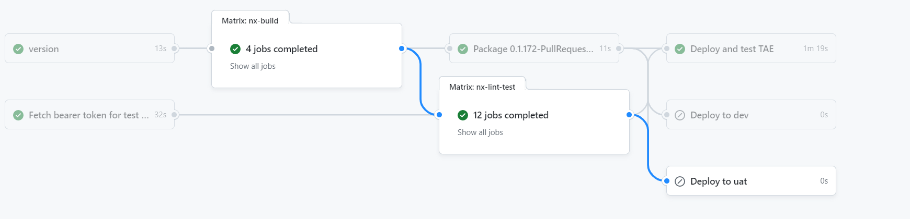Expand Show all jobs under nx-lint-test matrix
This screenshot has height=219, width=910.
[x=480, y=132]
